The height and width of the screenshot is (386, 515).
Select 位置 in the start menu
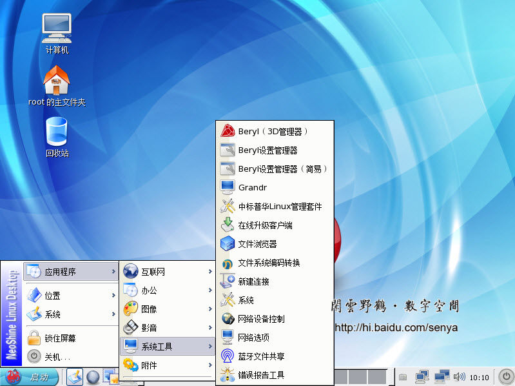71,296
